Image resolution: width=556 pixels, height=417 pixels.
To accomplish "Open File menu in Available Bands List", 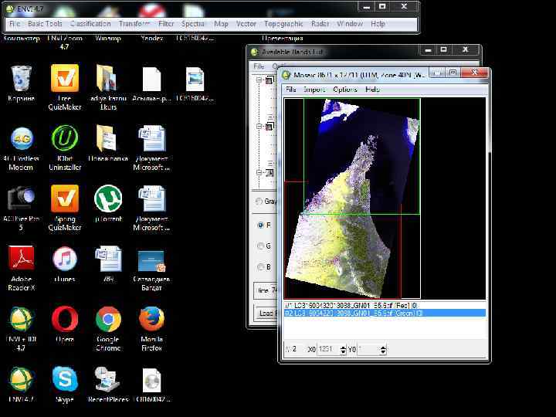I will (259, 66).
